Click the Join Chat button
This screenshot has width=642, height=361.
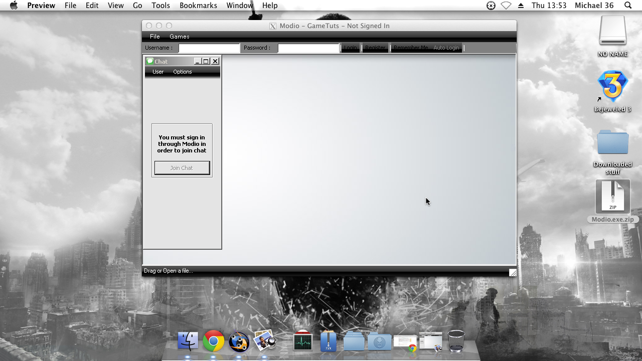(x=182, y=168)
